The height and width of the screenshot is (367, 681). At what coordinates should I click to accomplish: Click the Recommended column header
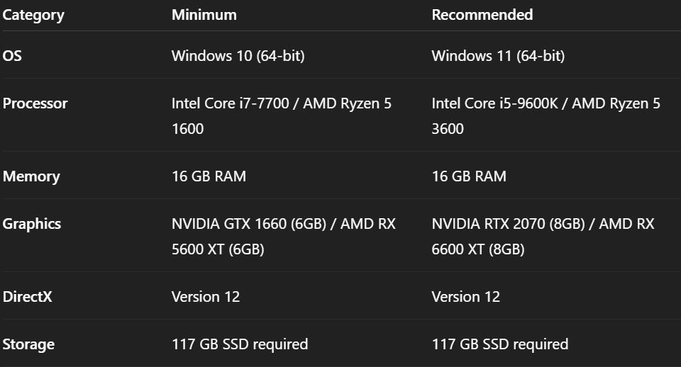(482, 15)
